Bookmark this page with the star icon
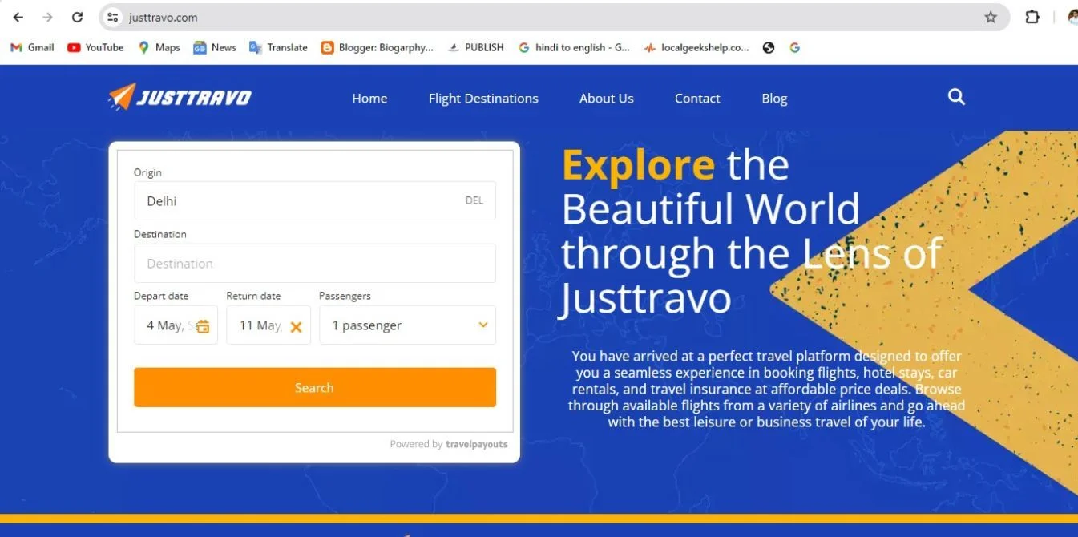Viewport: 1078px width, 537px height. click(991, 17)
